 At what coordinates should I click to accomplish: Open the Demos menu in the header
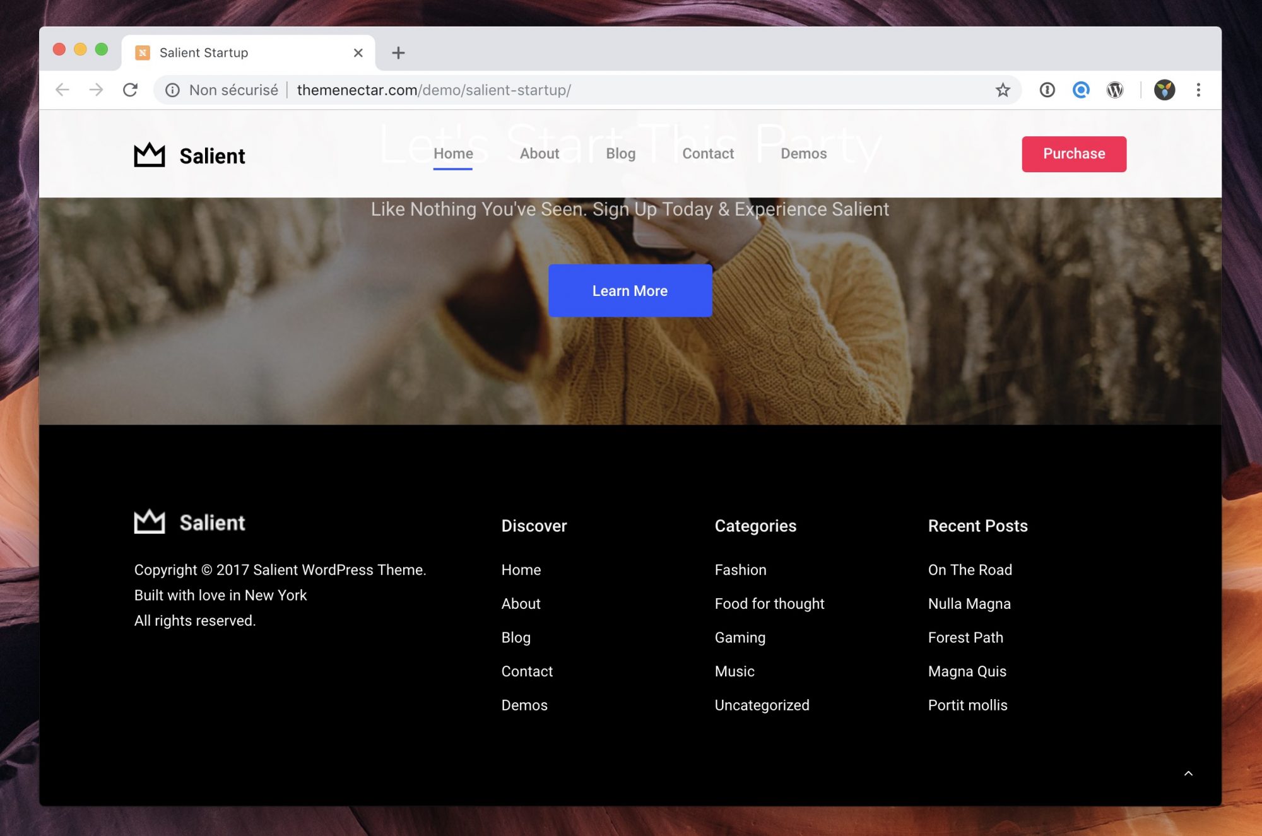point(803,154)
